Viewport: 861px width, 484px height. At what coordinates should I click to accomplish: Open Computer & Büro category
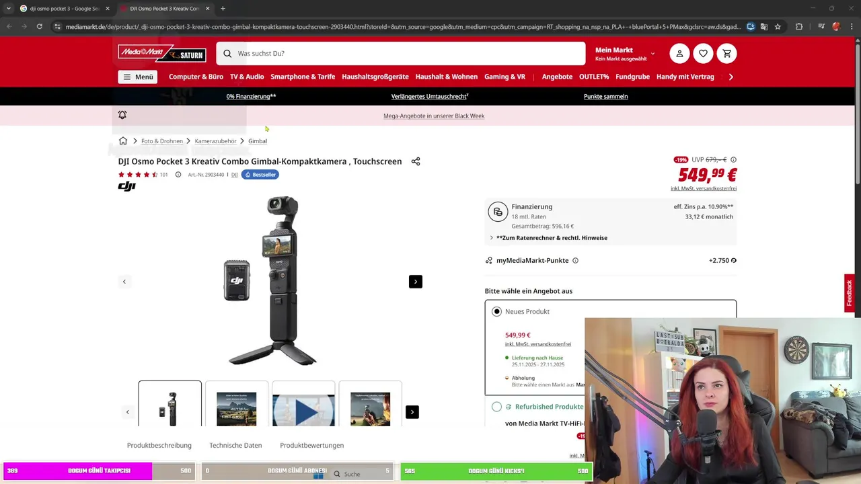196,77
